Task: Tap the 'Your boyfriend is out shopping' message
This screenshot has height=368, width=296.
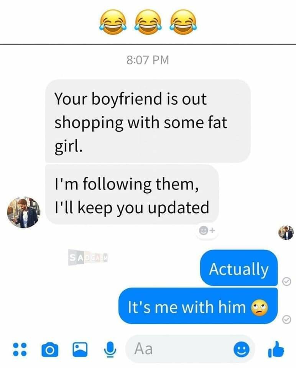Action: pyautogui.click(x=148, y=121)
